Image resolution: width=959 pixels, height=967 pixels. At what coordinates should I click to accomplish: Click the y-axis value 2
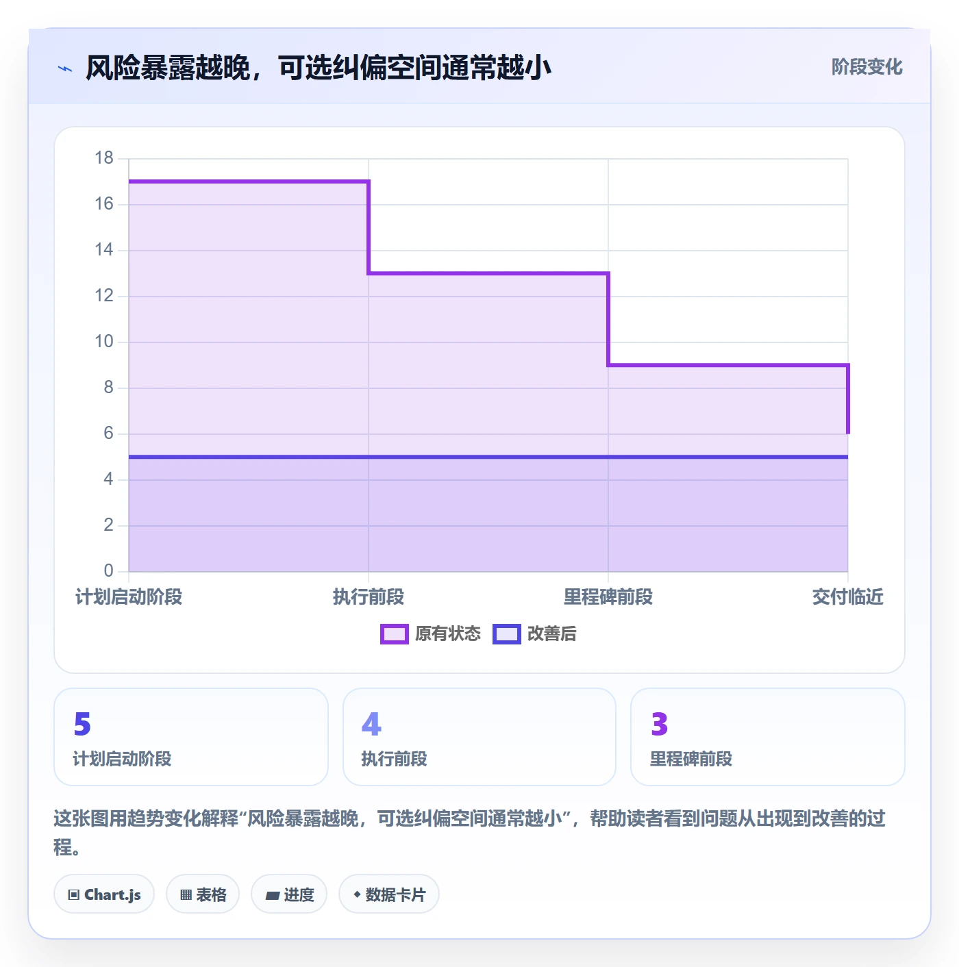109,525
